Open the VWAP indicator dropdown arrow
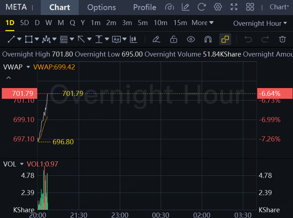 (28, 67)
